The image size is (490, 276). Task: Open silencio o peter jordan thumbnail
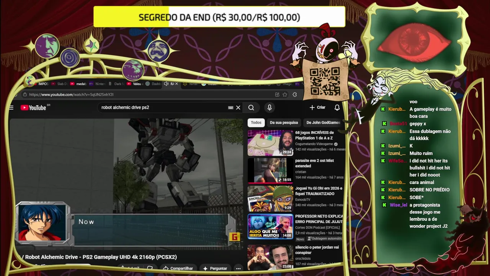point(270,257)
